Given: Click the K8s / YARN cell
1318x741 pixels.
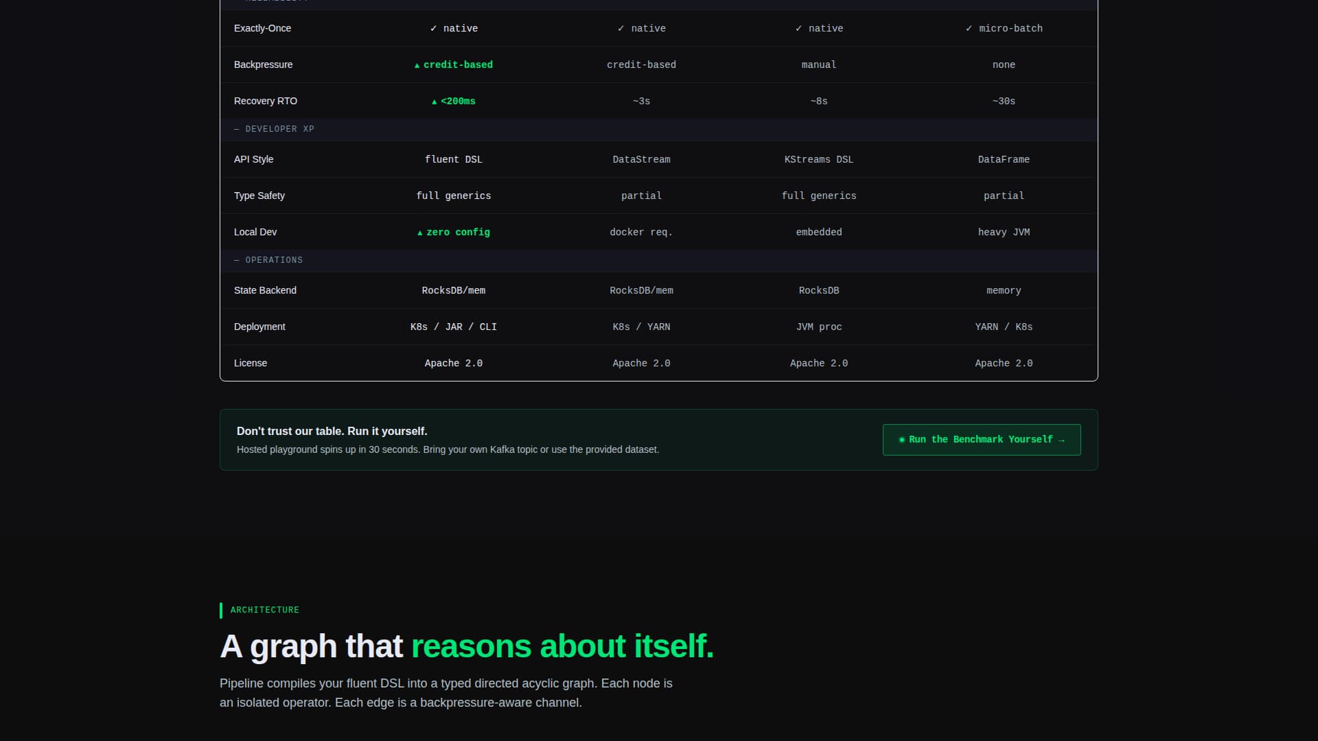Looking at the screenshot, I should [x=641, y=327].
